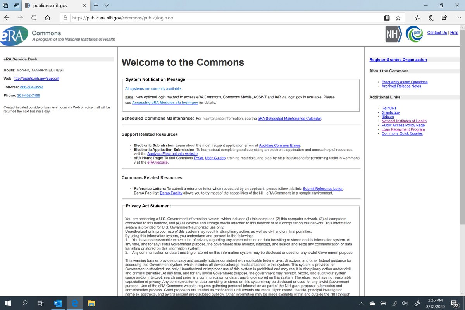Open Task View on the taskbar
This screenshot has width=465, height=310.
41,303
